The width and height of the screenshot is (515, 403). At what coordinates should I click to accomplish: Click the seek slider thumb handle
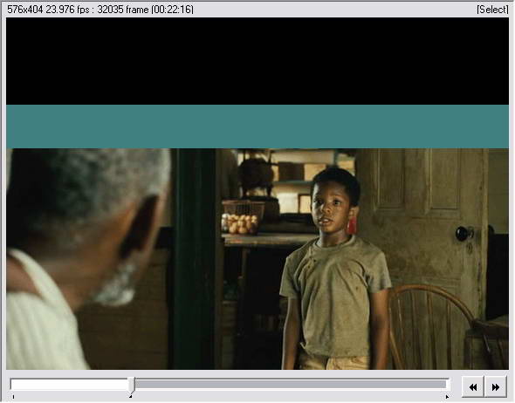132,385
